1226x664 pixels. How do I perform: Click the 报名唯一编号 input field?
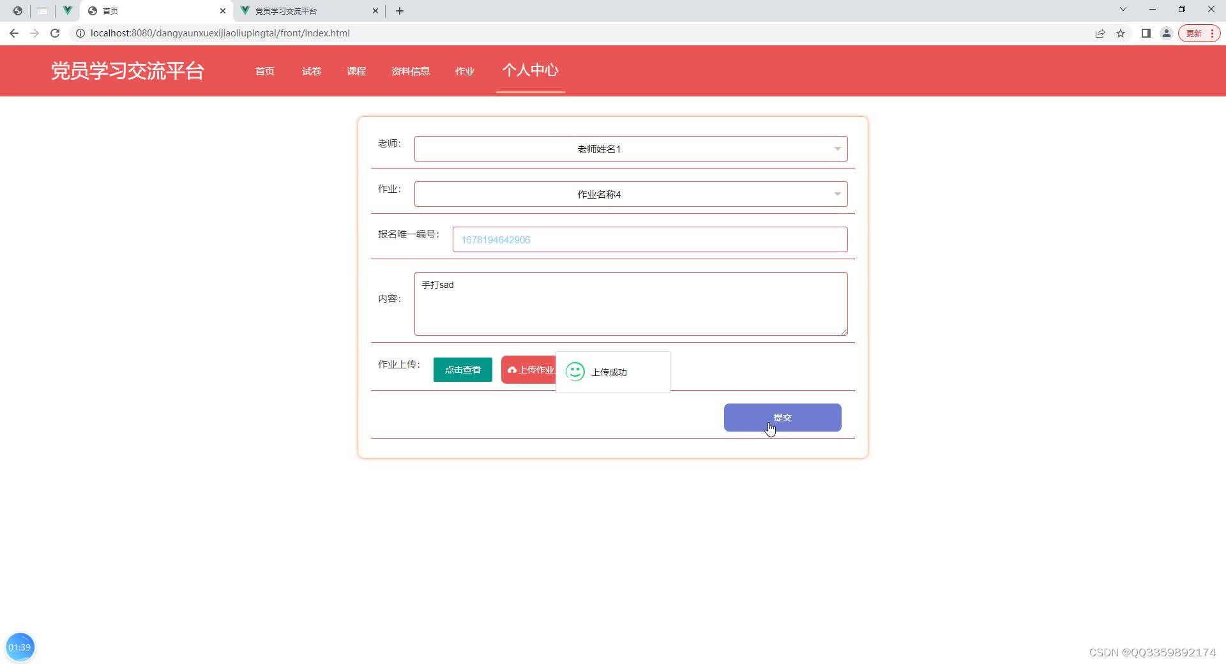click(650, 239)
